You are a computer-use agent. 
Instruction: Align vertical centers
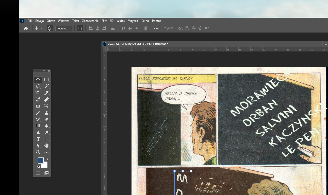(130, 28)
